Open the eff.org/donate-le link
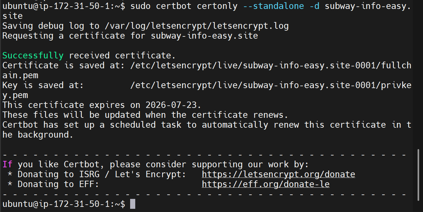Image resolution: width=423 pixels, height=212 pixels. pos(265,184)
